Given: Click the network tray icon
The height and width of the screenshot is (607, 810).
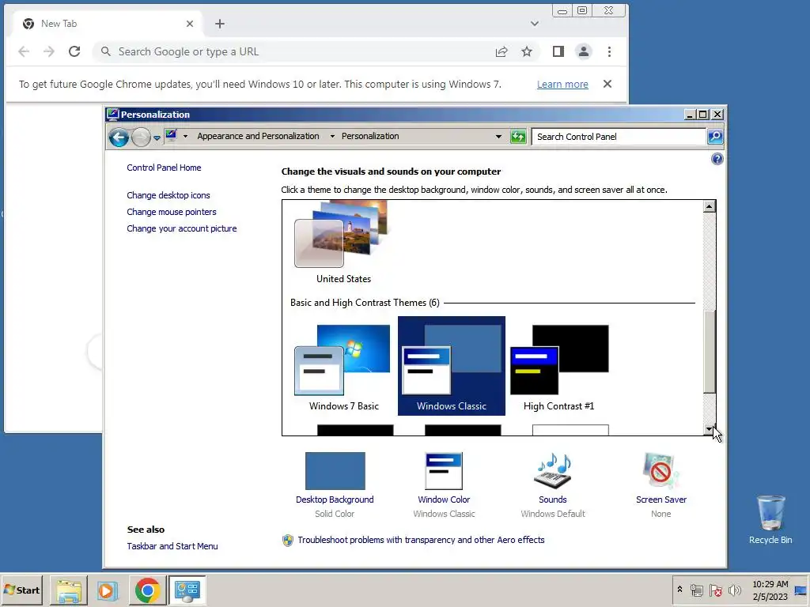Looking at the screenshot, I should tap(697, 590).
